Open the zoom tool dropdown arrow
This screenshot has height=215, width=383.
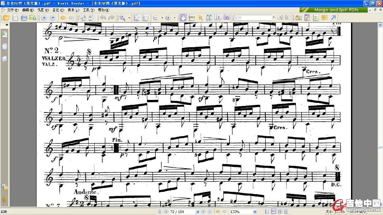point(129,17)
